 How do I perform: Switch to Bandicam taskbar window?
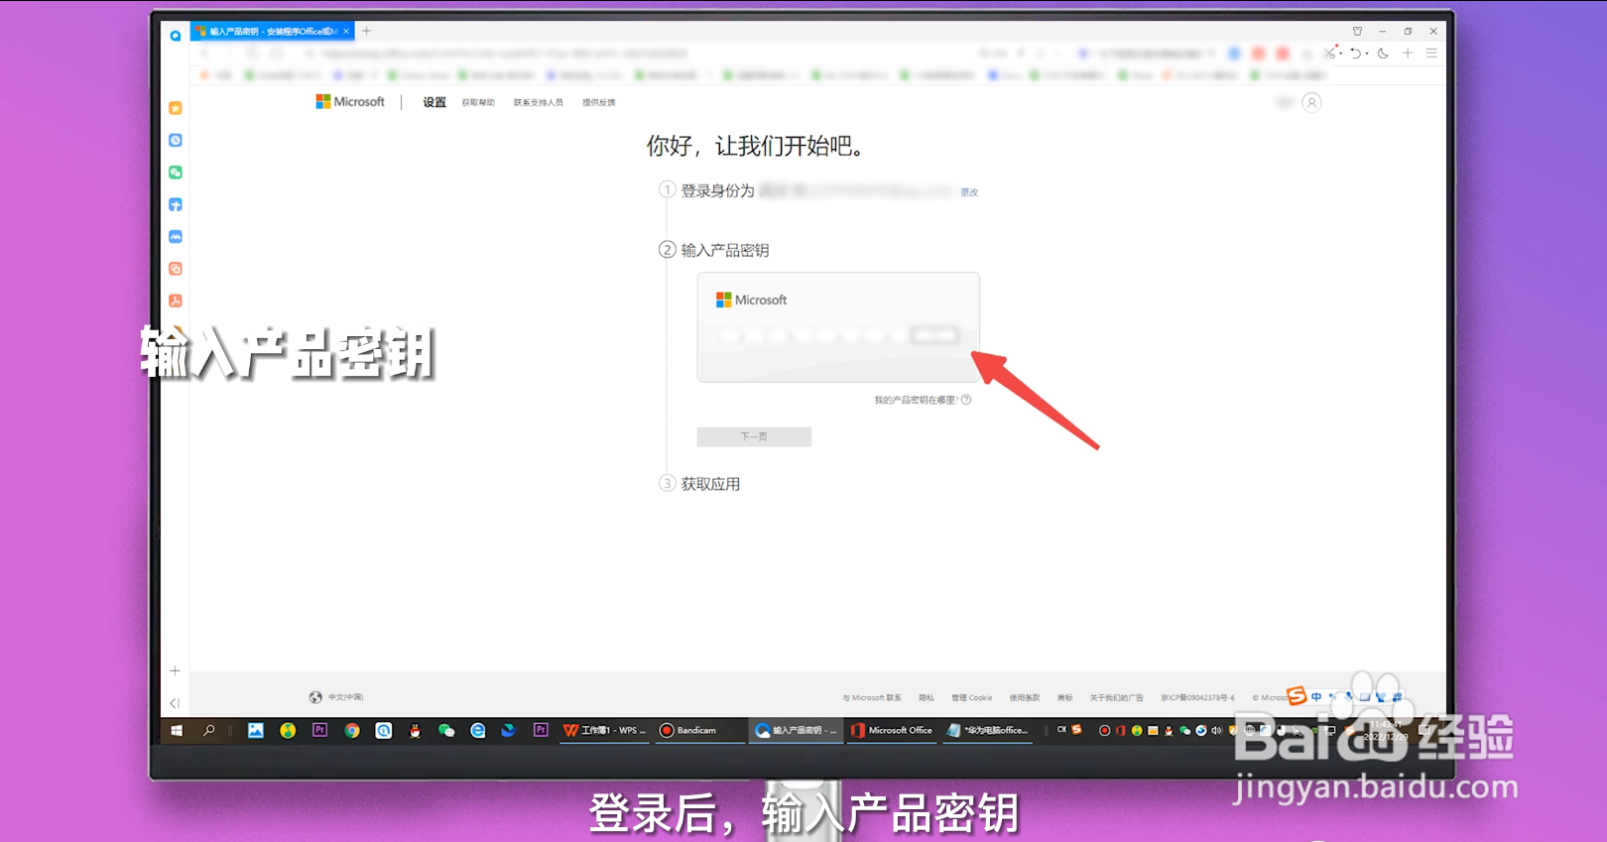698,731
